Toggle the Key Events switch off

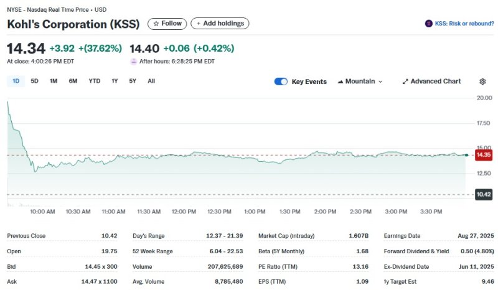281,82
